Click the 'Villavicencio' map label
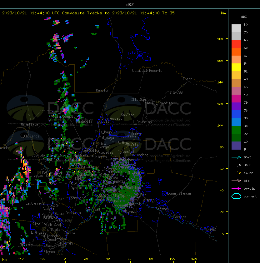Screen dimensions: 260x263 pos(63,117)
